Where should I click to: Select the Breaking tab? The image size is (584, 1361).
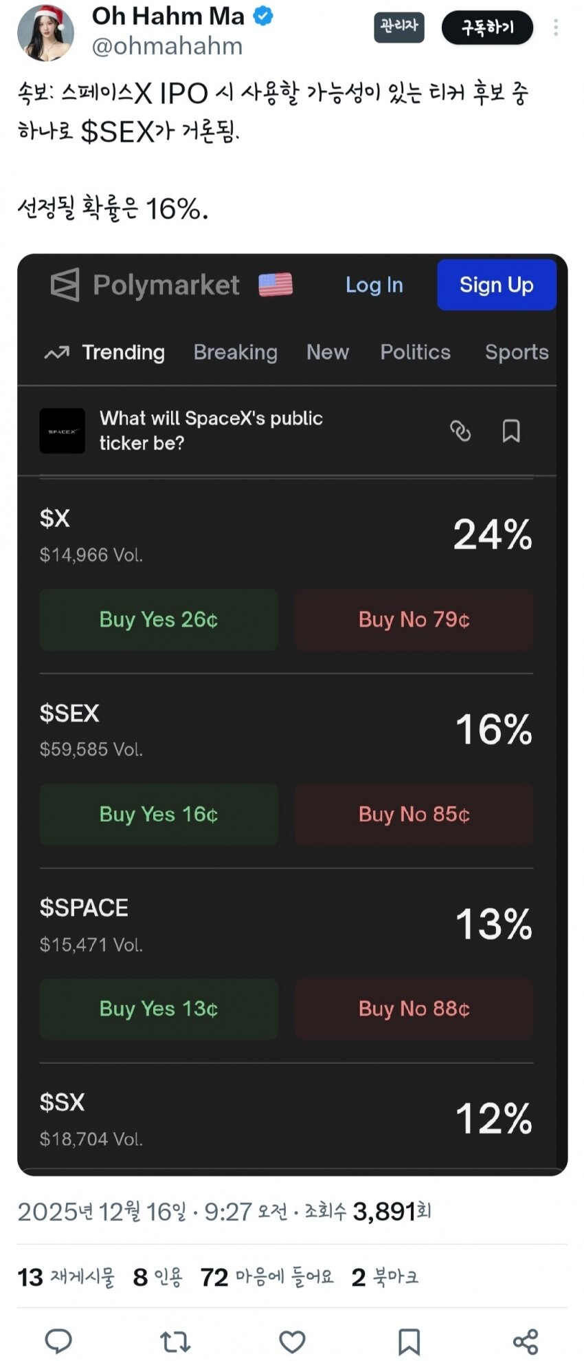tap(235, 352)
